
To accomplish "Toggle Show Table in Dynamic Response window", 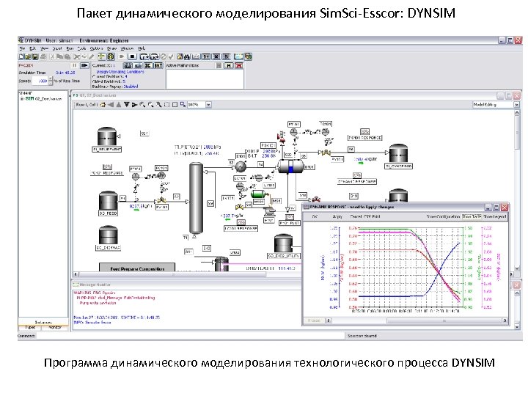I will pyautogui.click(x=472, y=216).
